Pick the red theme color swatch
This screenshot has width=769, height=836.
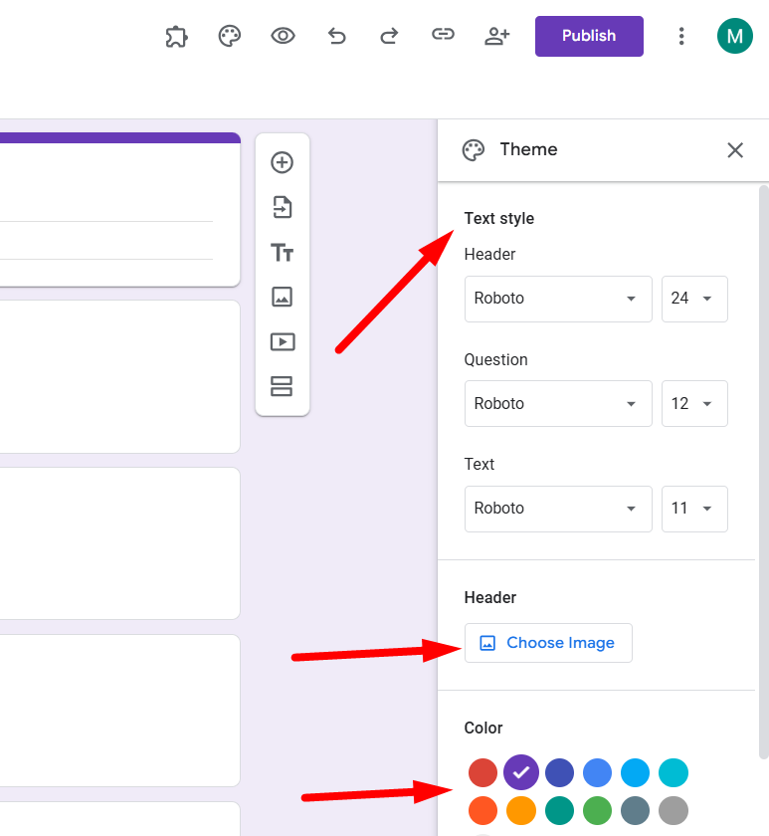coord(482,772)
